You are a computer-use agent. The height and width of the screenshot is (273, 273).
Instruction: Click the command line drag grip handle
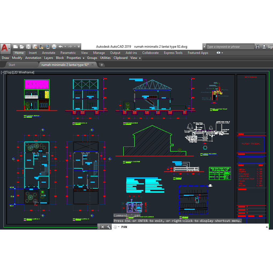(x=99, y=227)
